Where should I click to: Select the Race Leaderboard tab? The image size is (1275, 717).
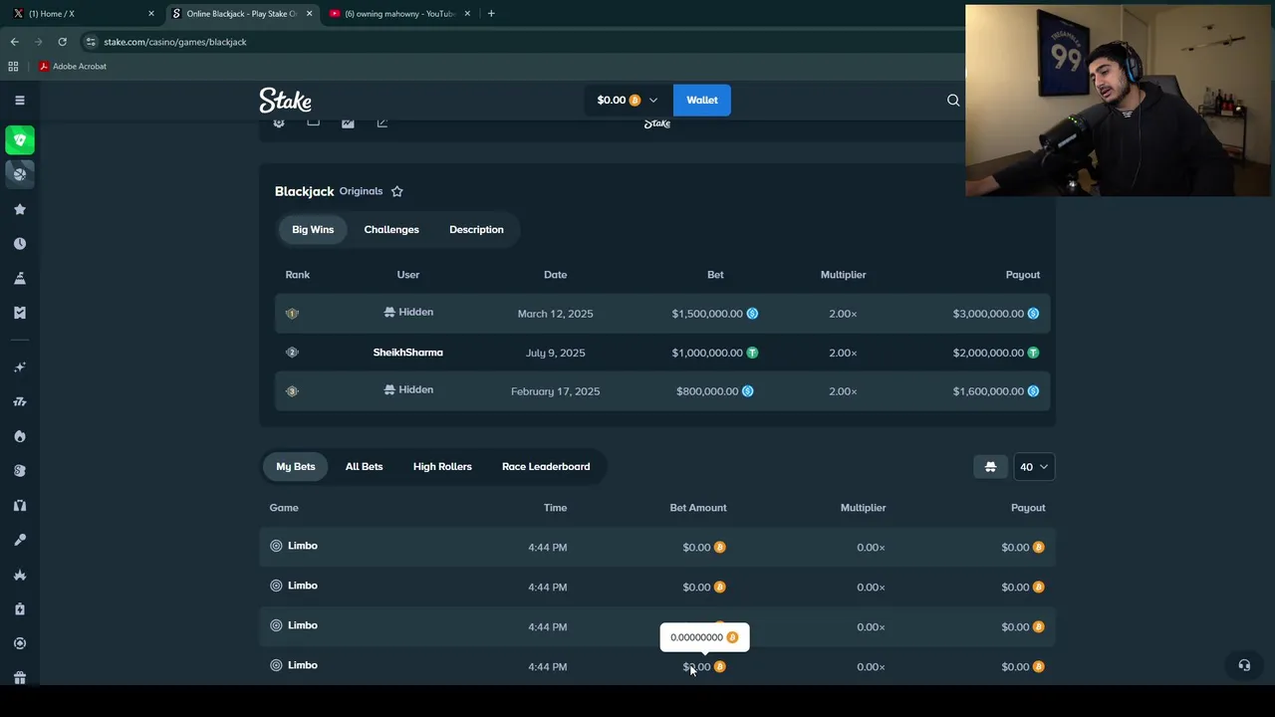coord(546,467)
